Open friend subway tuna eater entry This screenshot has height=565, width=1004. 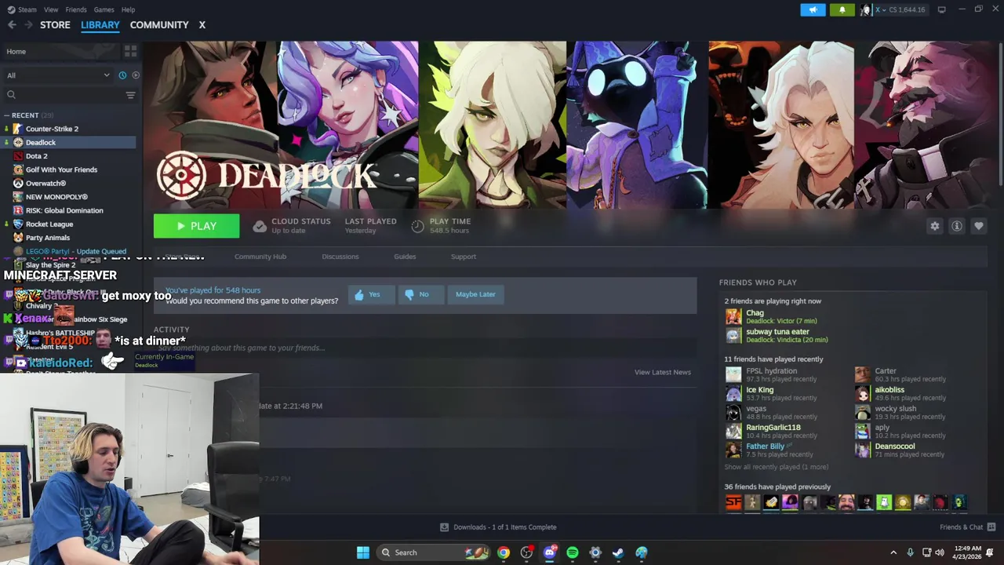point(777,335)
